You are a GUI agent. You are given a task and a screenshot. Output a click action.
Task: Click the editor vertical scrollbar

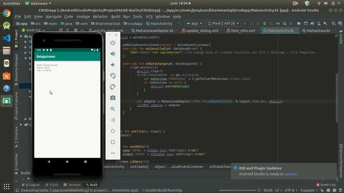(x=336, y=99)
